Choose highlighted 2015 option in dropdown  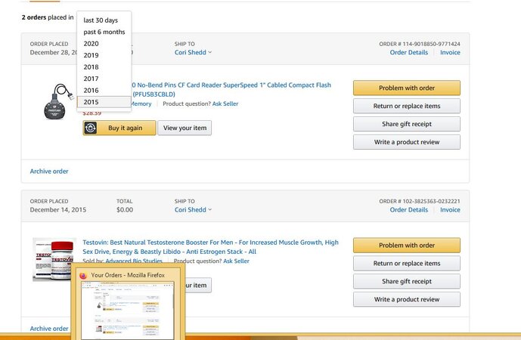coord(104,102)
